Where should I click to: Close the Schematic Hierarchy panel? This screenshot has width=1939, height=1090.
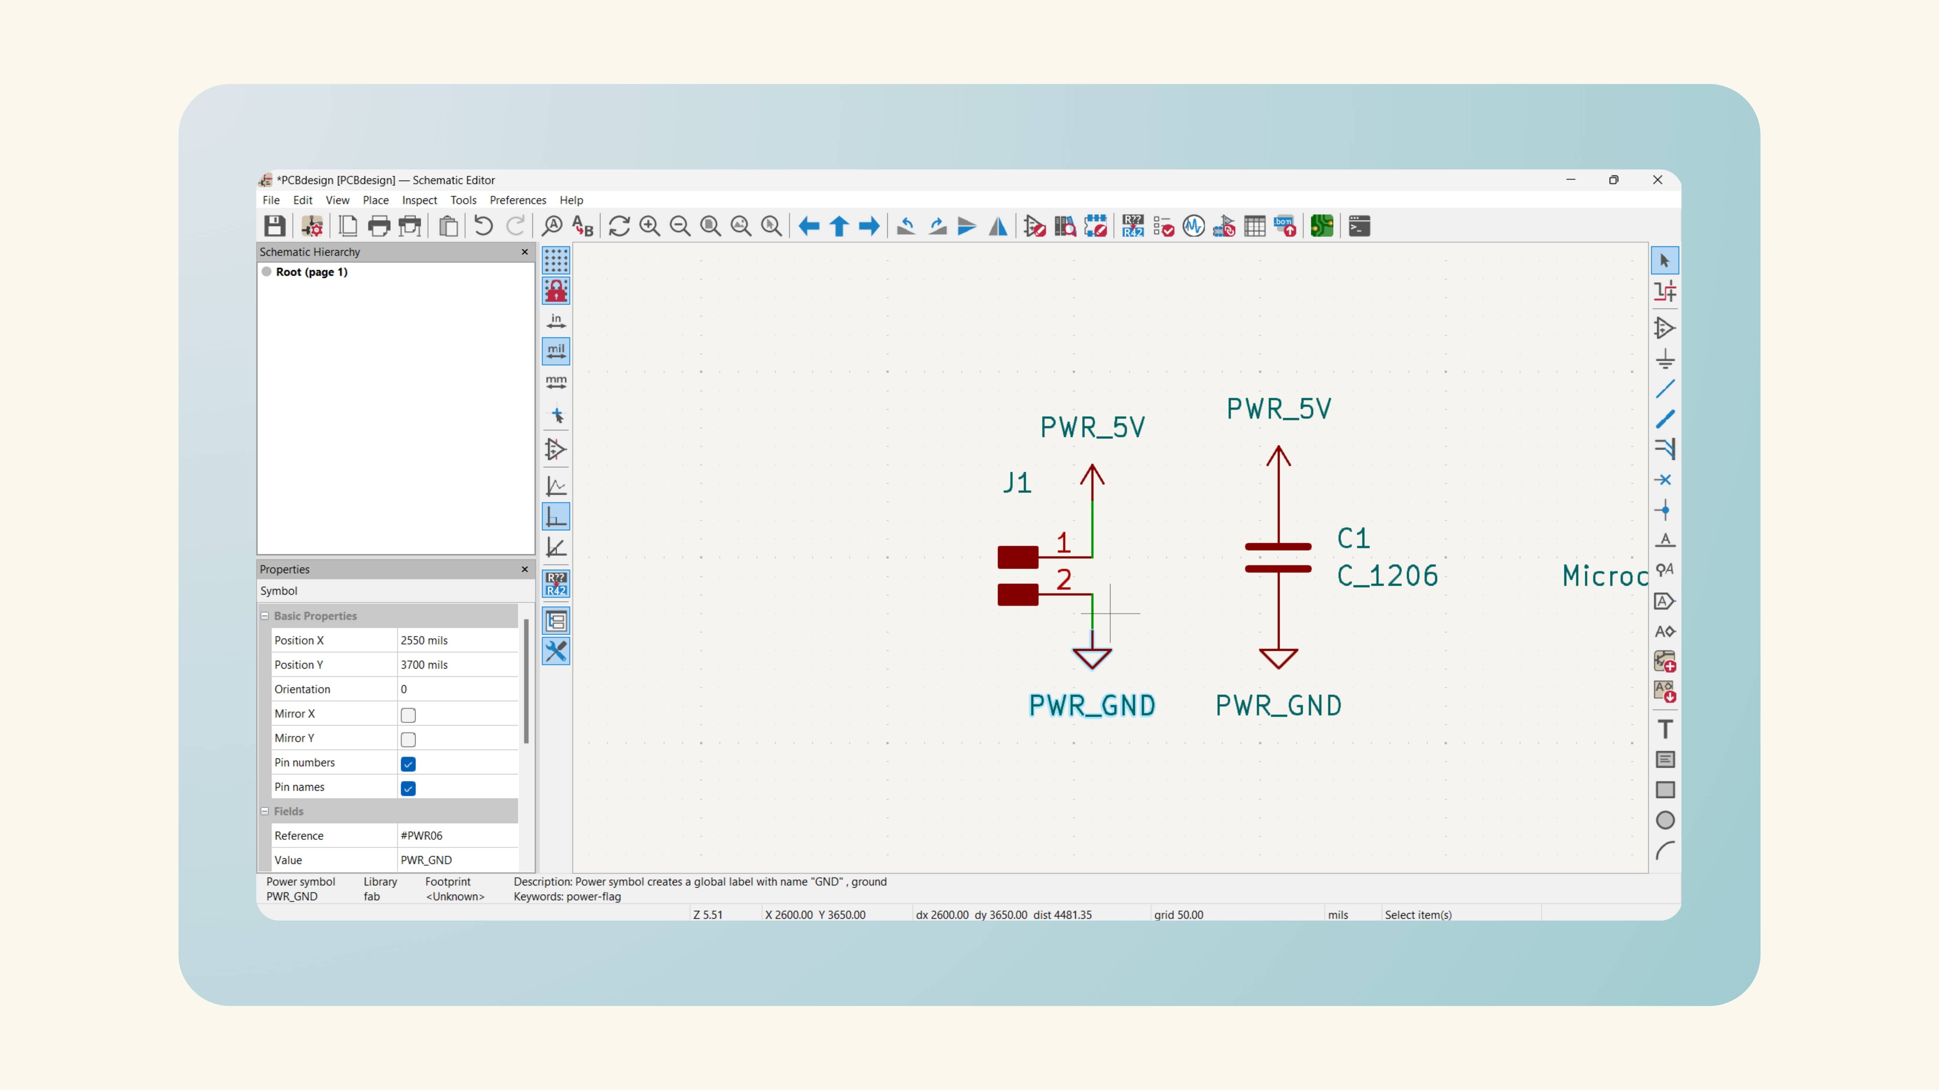524,252
